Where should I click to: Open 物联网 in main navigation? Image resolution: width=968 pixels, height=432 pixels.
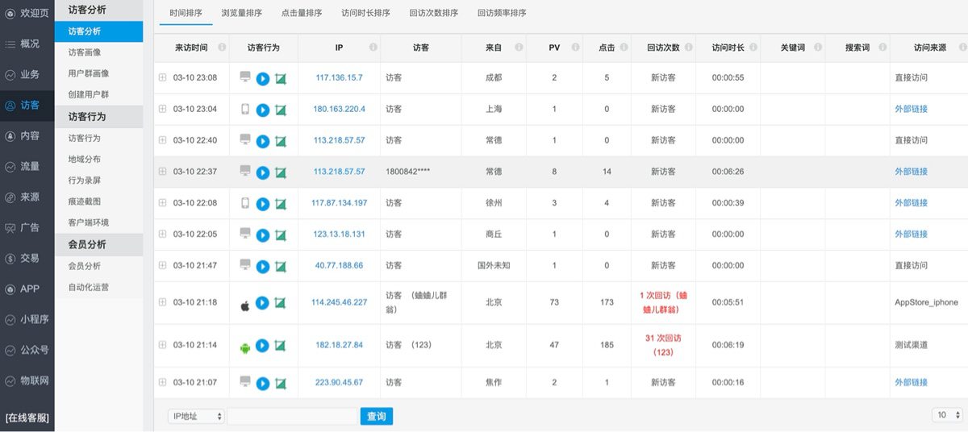pyautogui.click(x=27, y=380)
